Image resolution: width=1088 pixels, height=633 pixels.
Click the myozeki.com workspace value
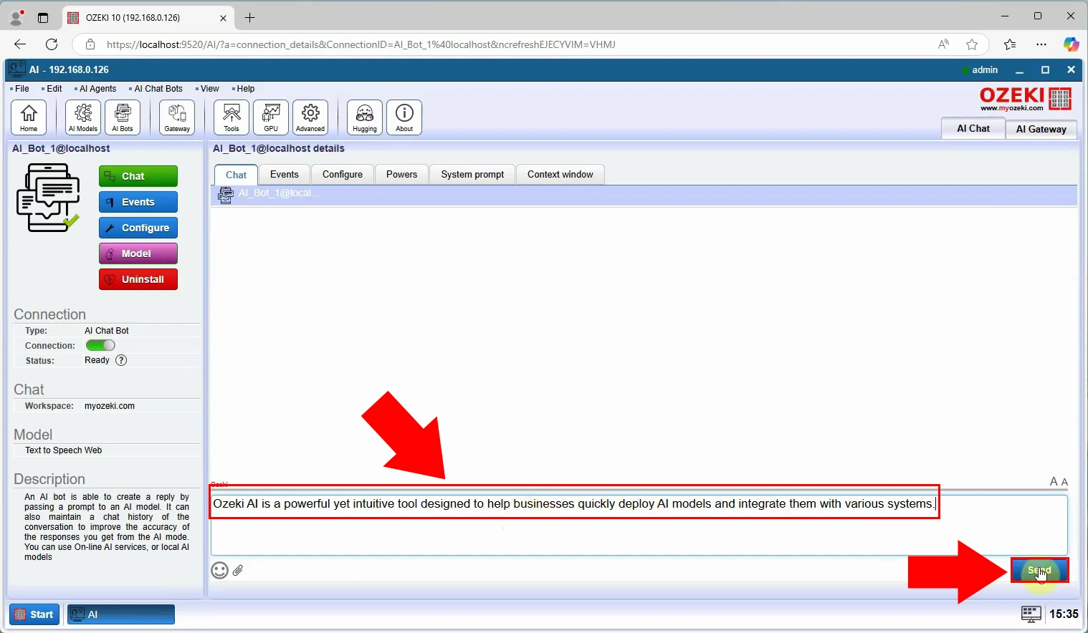point(110,406)
